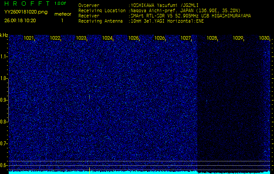The height and width of the screenshot is (174, 274).
Task: Click the 1028 time marker
Action: coord(212,38)
